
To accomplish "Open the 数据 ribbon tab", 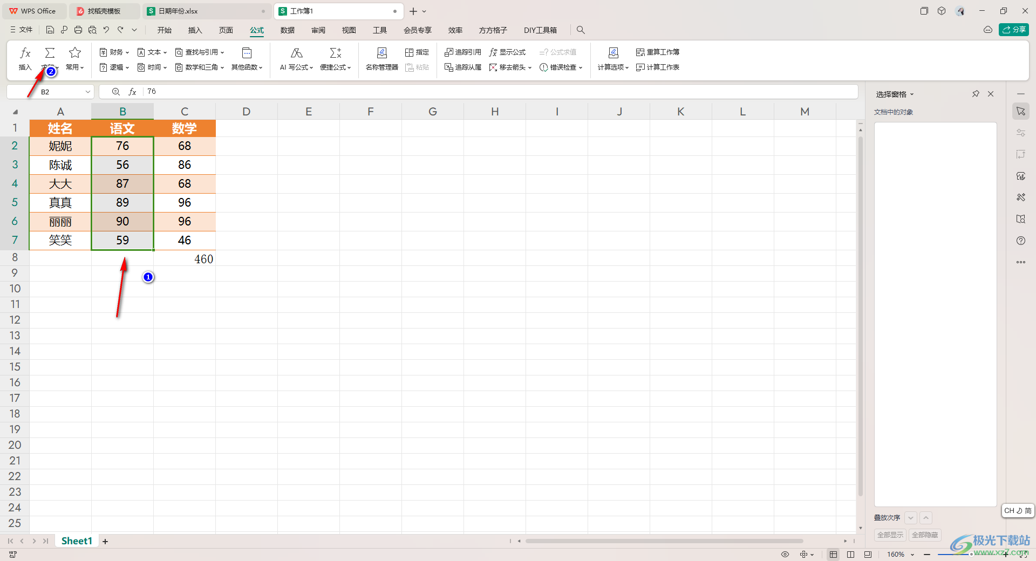I will point(288,30).
